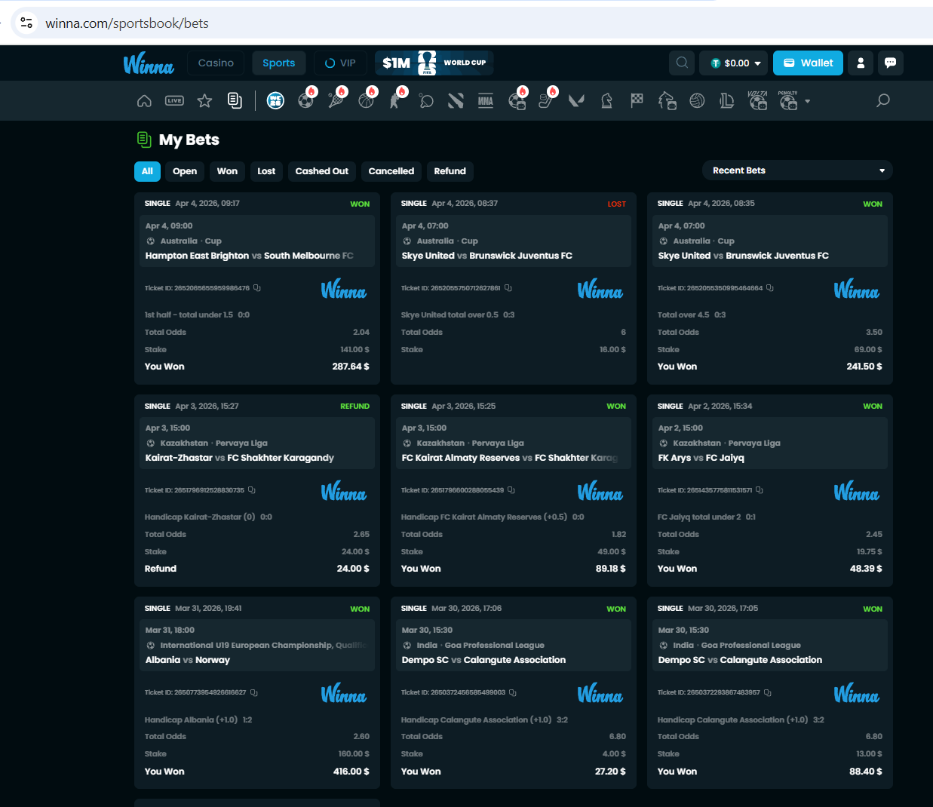Open the VIP section
933x807 pixels.
(340, 63)
